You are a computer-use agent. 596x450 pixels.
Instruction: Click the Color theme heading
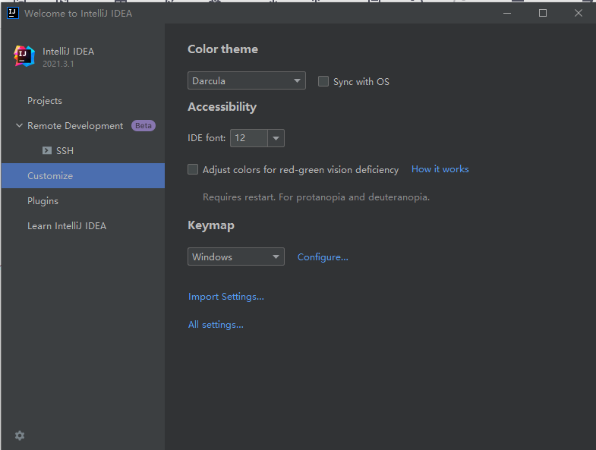pos(222,49)
